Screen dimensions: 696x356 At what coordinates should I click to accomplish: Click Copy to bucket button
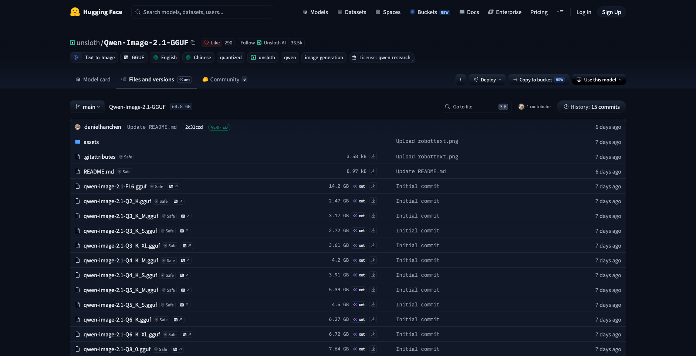pos(538,80)
